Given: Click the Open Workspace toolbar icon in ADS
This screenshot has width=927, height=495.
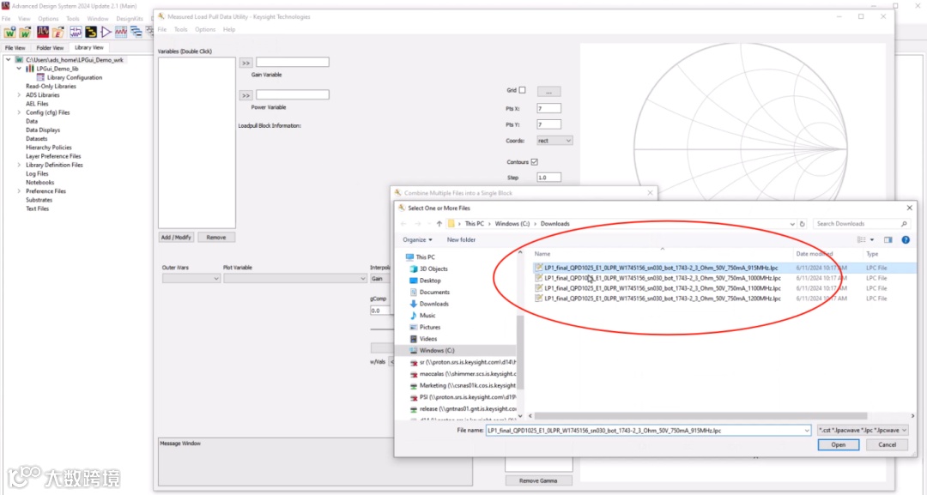Looking at the screenshot, I should tap(26, 31).
